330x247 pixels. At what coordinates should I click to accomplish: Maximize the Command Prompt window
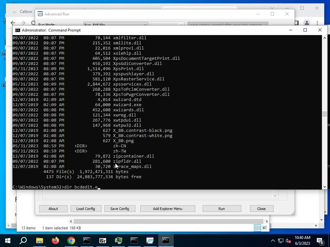pos(305,30)
